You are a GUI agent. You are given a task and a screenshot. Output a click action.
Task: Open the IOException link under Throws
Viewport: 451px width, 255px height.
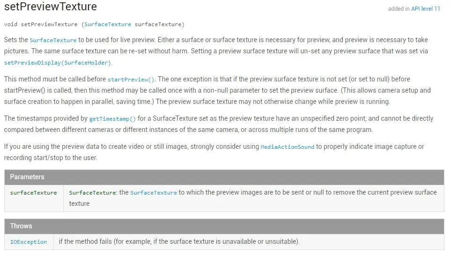click(x=29, y=242)
